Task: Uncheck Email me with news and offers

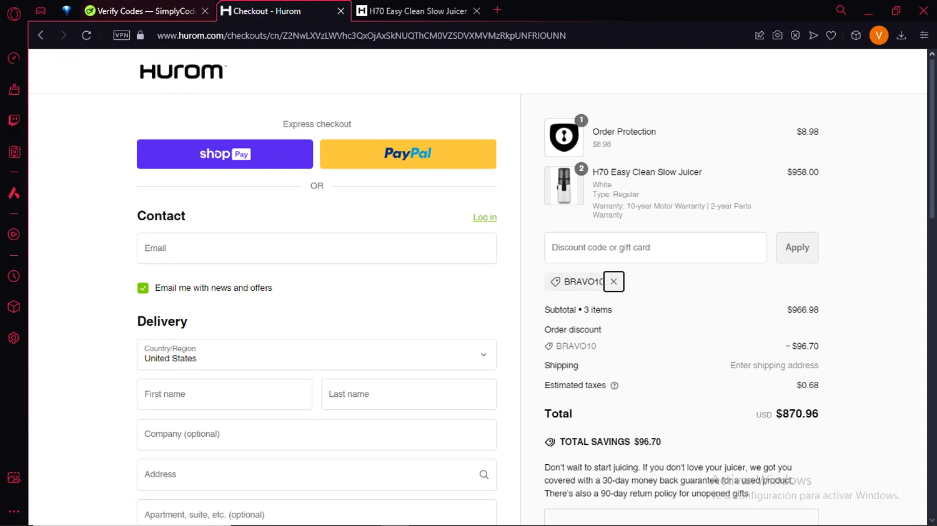Action: 143,288
